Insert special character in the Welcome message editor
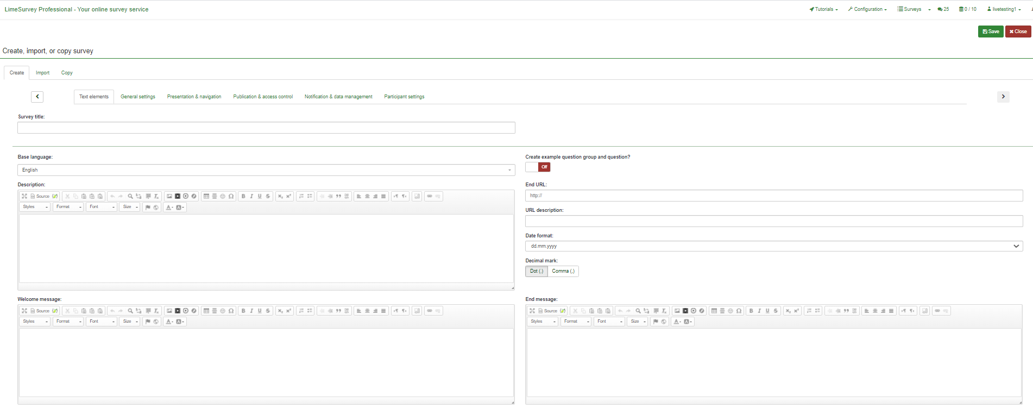This screenshot has height=415, width=1033. 231,311
